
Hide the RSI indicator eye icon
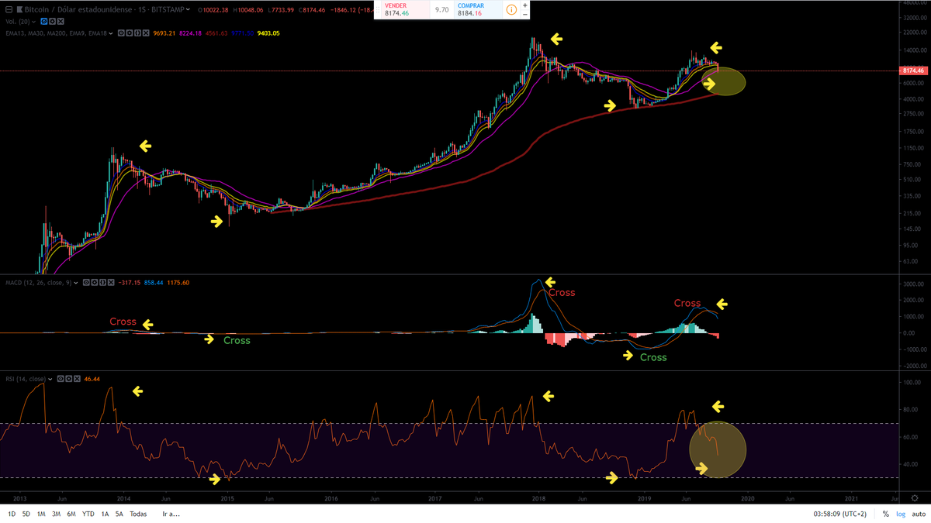[x=61, y=379]
